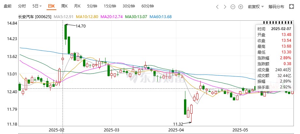Click the MA5:12.91 indicator label
This screenshot has height=134, width=300.
[64, 17]
